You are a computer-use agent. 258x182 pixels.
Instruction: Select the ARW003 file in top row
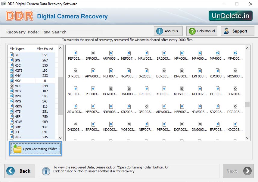(111, 55)
